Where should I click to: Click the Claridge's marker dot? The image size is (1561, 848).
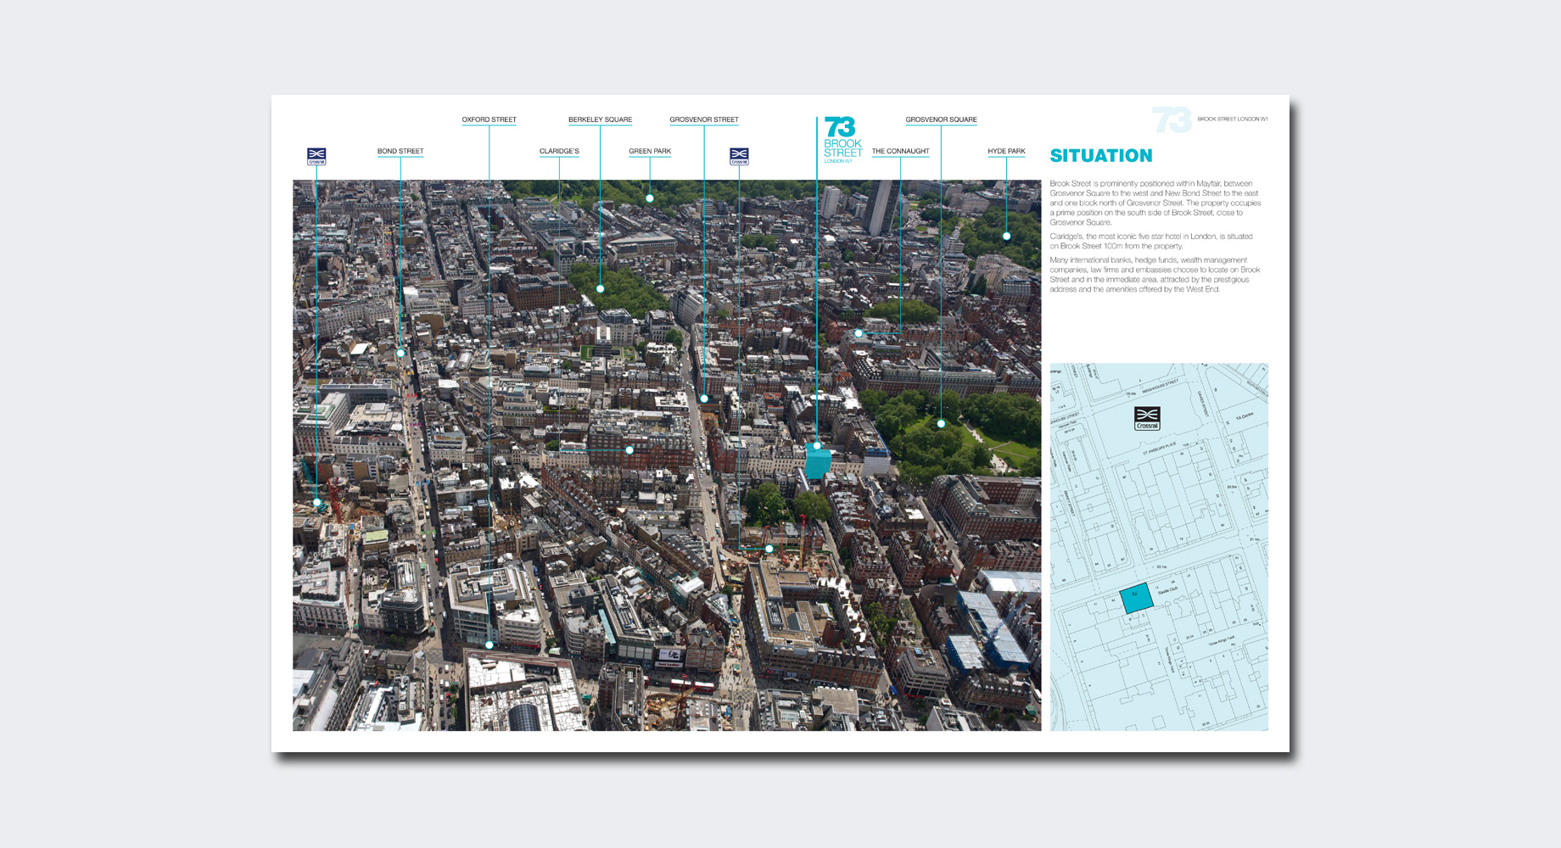pyautogui.click(x=629, y=450)
